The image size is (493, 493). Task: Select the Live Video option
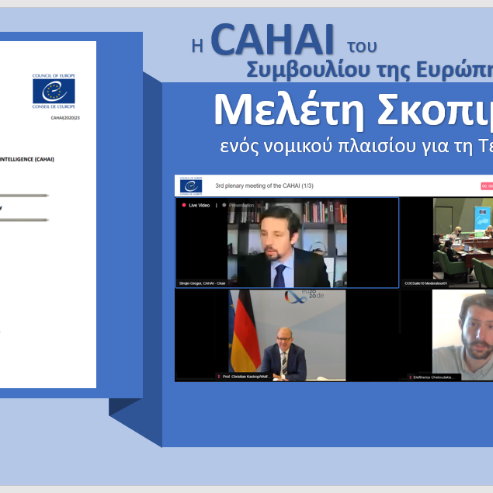pos(196,205)
